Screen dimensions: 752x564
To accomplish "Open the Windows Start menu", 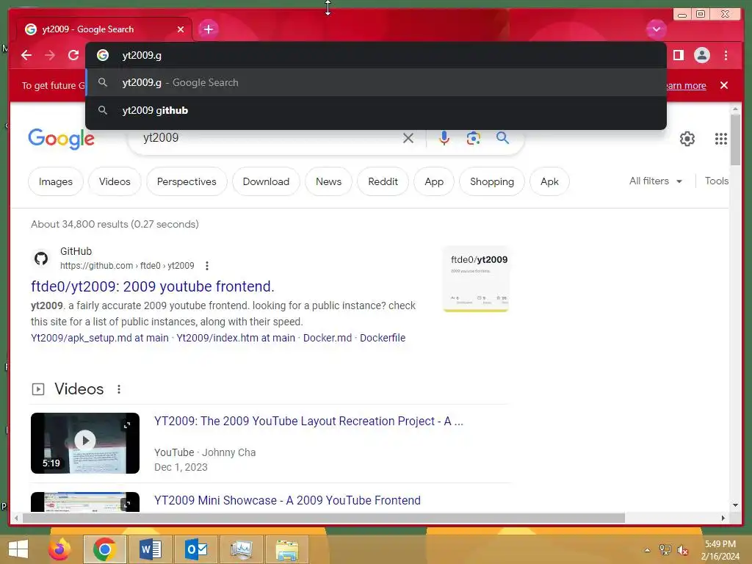I will [x=18, y=549].
